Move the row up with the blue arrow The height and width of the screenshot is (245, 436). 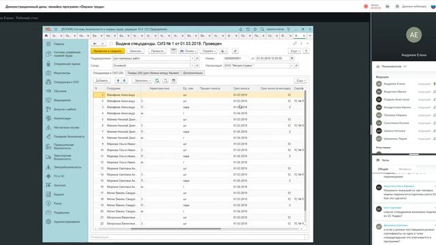(x=118, y=80)
